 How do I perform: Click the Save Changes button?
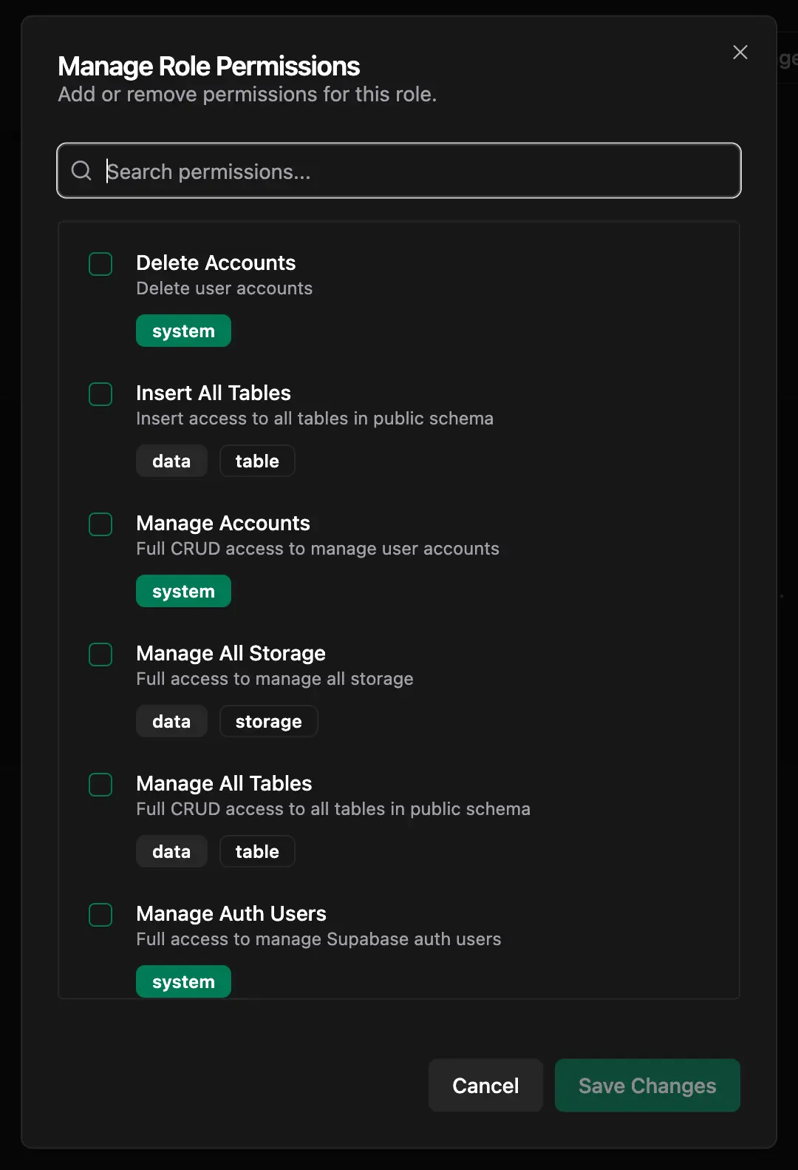click(x=647, y=1085)
